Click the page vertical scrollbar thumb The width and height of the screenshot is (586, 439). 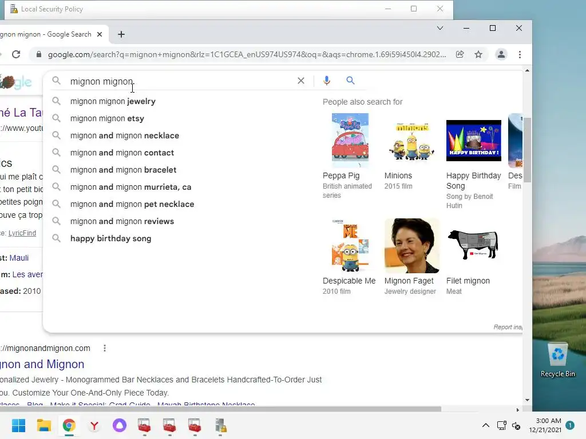(527, 150)
